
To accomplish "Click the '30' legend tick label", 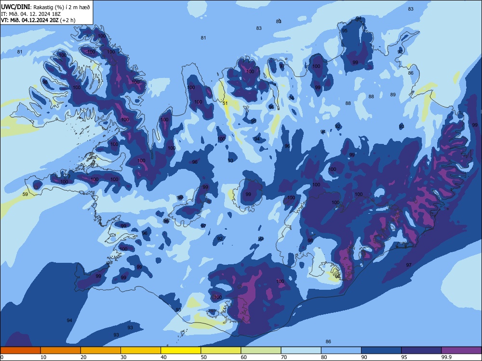I will 123,357.
